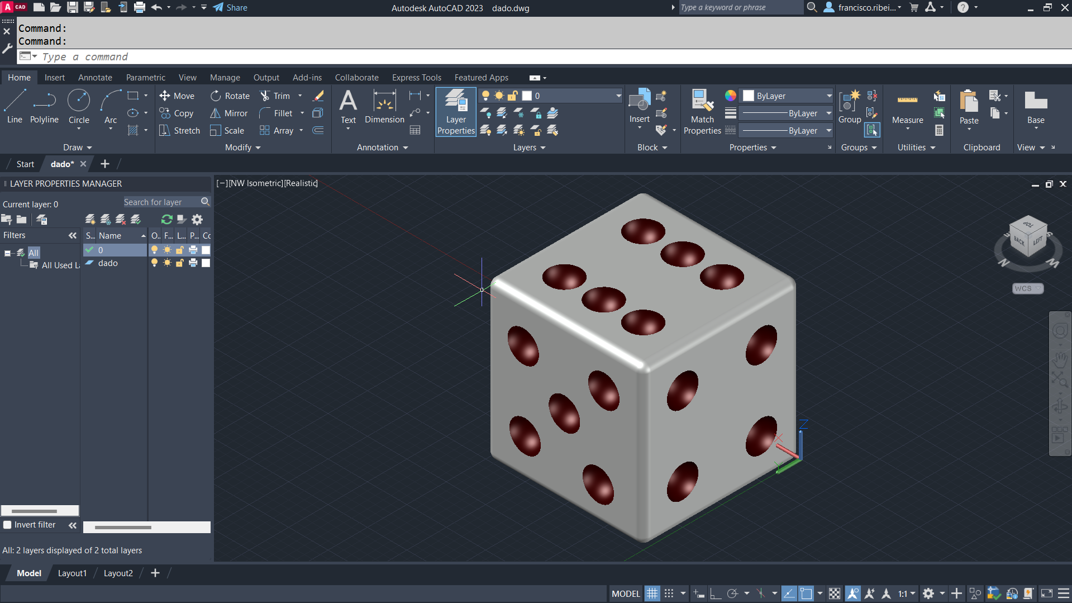Toggle on/off bulb for layer 0
Viewport: 1072px width, 603px height.
click(154, 250)
